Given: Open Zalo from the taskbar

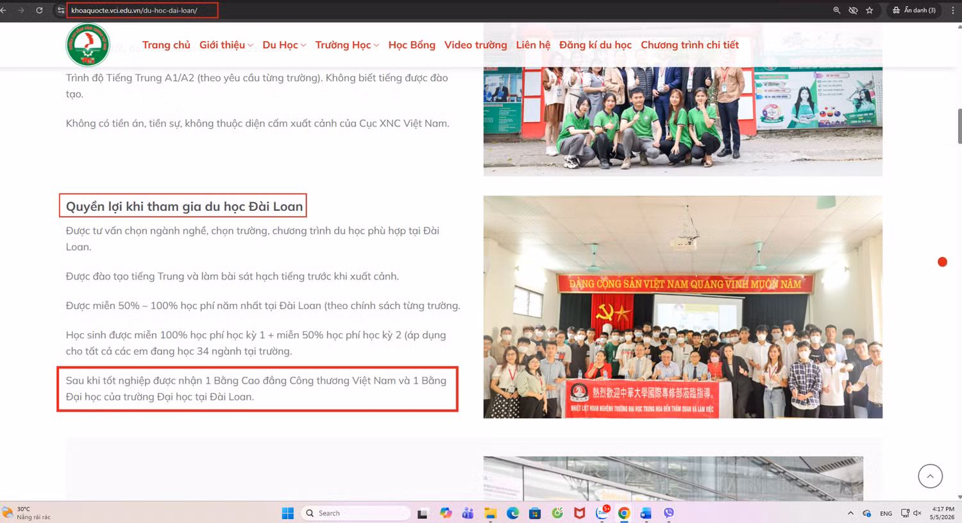Looking at the screenshot, I should click(x=602, y=512).
